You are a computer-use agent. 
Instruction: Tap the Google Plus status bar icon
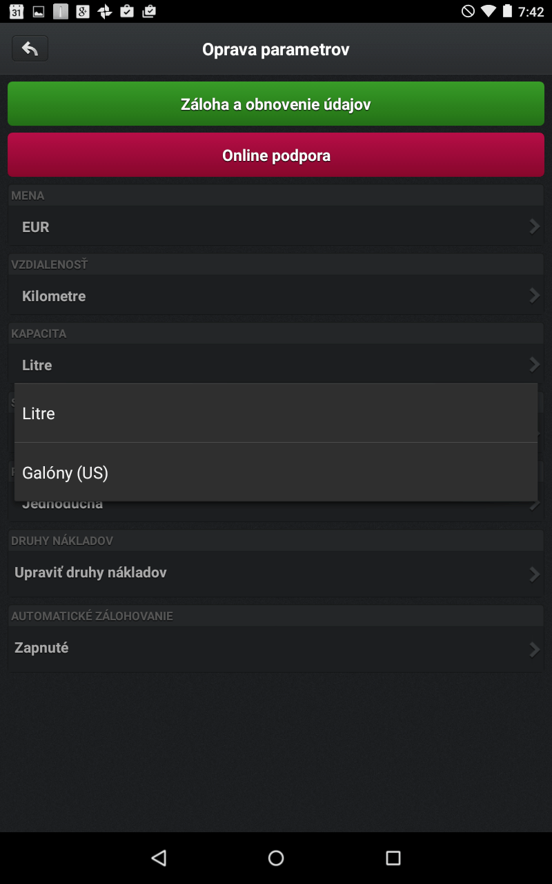pyautogui.click(x=83, y=11)
